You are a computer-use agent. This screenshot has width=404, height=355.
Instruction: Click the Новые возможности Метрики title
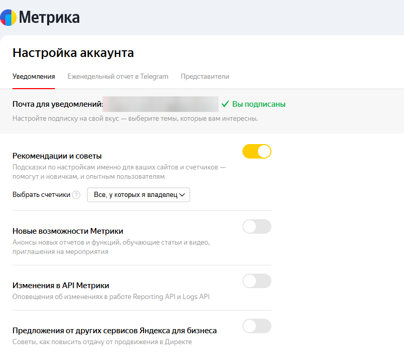pyautogui.click(x=68, y=231)
